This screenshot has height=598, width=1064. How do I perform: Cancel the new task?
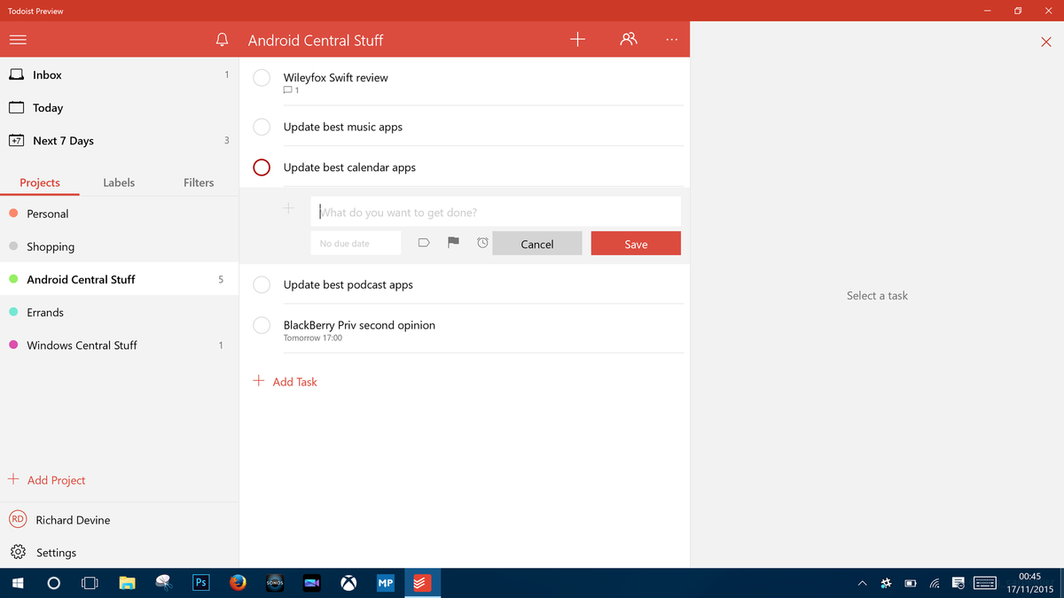[x=537, y=244]
